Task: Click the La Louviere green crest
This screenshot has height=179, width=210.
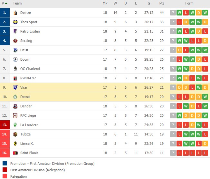Action: (x=15, y=125)
